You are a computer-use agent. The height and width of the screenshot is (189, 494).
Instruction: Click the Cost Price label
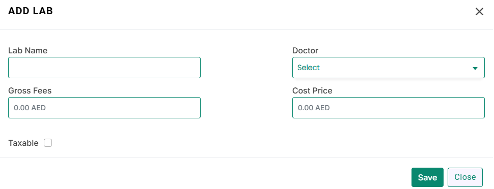coord(312,90)
